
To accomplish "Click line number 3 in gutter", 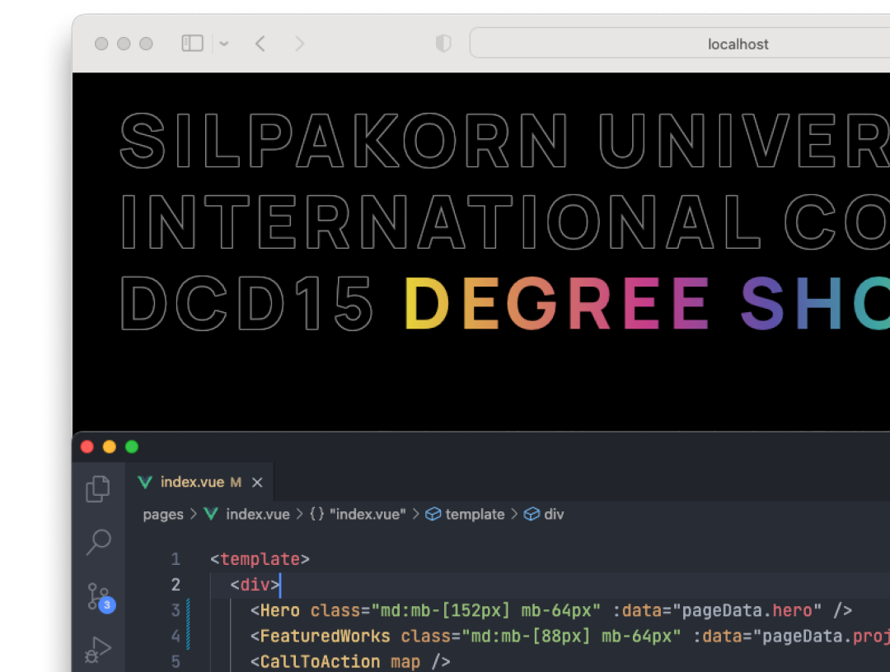I will (x=176, y=610).
